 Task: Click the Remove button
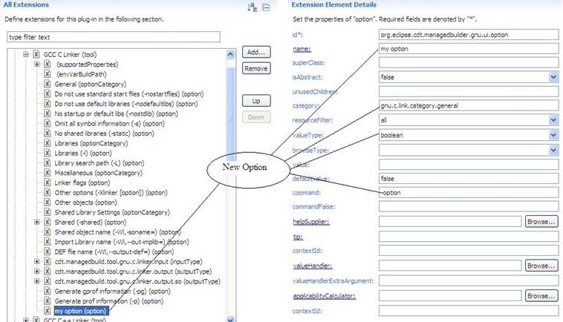(x=256, y=68)
